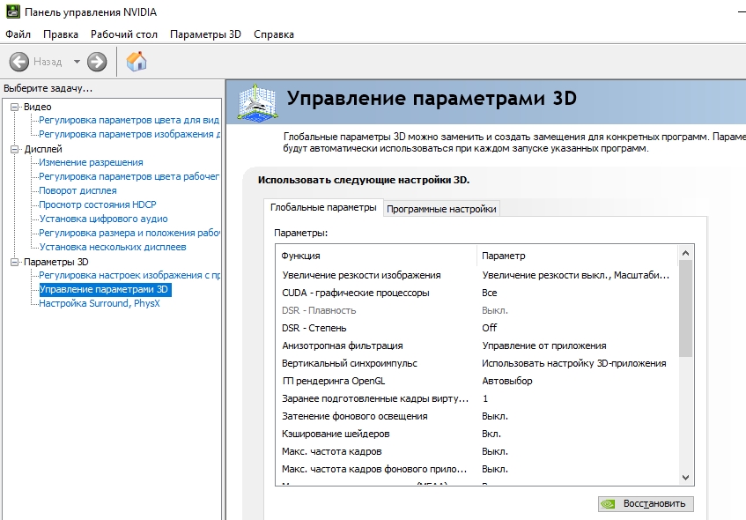
Task: Open the Справка menu
Action: tap(274, 34)
